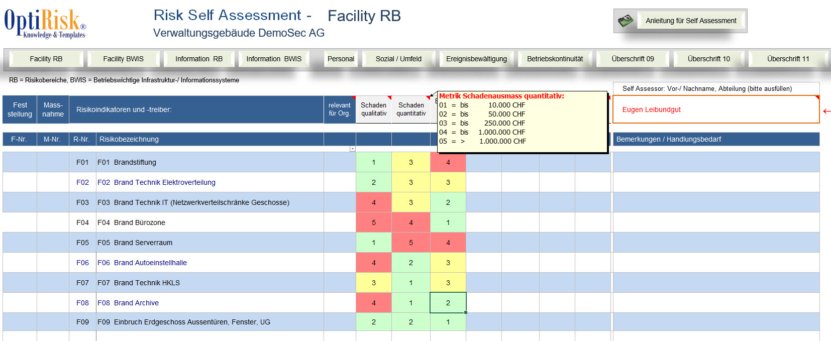Open the filter dropdown arrow under relevant für Org.
This screenshot has height=341, width=831.
pyautogui.click(x=352, y=149)
